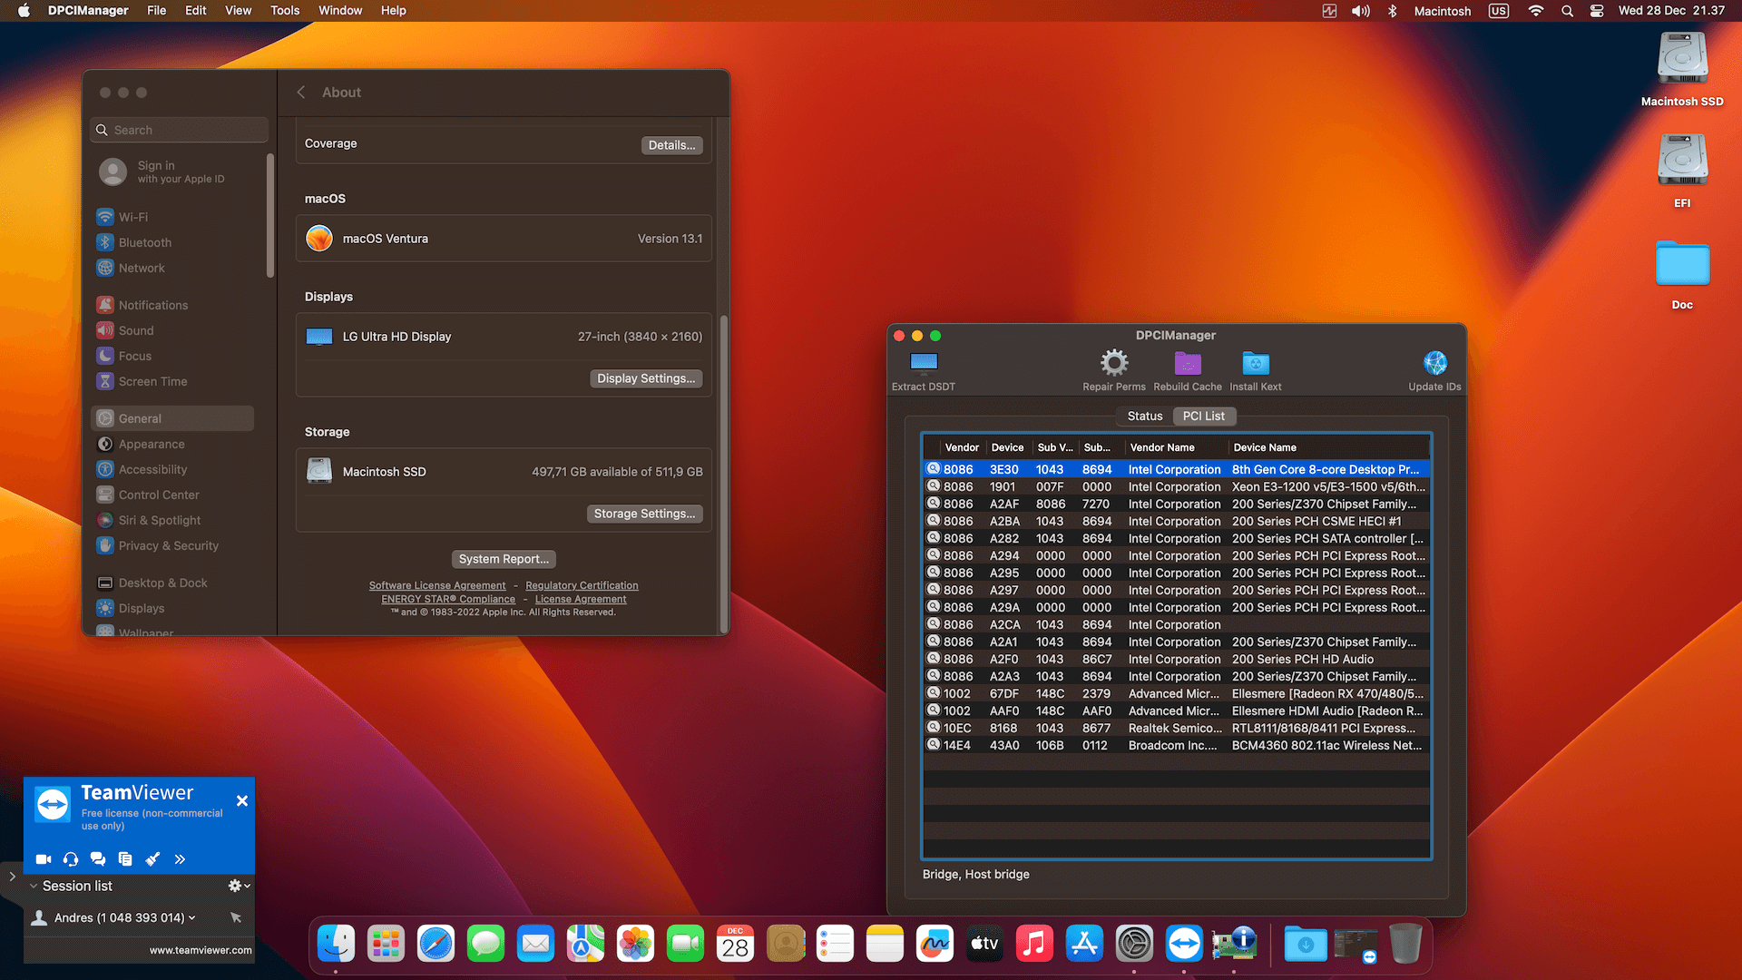Open the Apple menu
Image resolution: width=1742 pixels, height=980 pixels.
[24, 11]
